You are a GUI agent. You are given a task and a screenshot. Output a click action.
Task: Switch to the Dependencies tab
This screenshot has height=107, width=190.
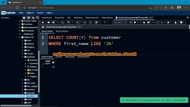(x=92, y=18)
